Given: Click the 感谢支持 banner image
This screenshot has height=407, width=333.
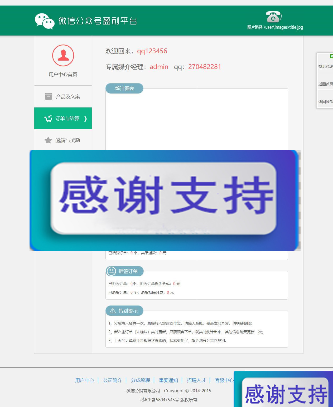Looking at the screenshot, I should coord(165,200).
